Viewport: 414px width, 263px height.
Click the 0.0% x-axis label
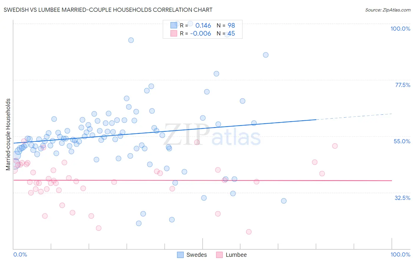[20, 254]
